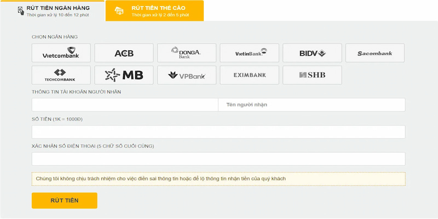
Task: Click the 'Chọn Ngân Hàng' label
Action: [55, 37]
